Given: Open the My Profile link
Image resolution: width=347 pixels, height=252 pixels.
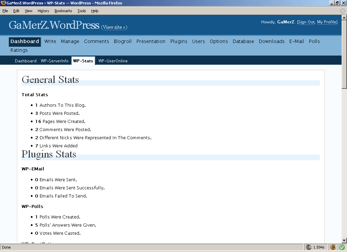Looking at the screenshot, I should click(x=327, y=22).
